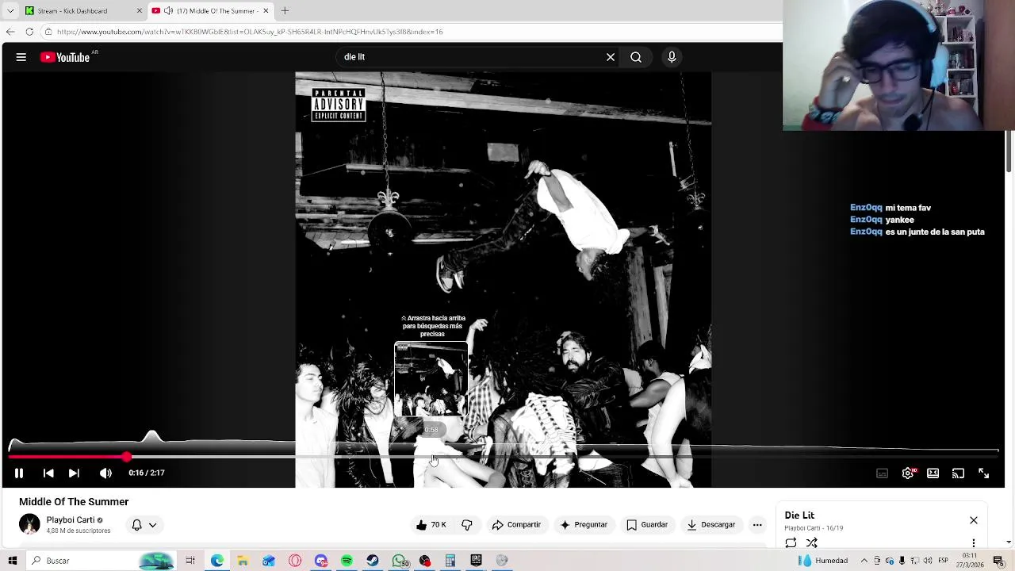Clear the search box with the X icon
1015x571 pixels.
click(611, 57)
